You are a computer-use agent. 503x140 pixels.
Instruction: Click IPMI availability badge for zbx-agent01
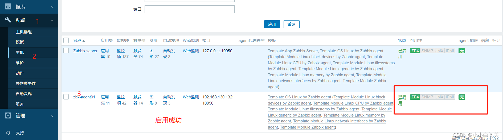pos(450,97)
